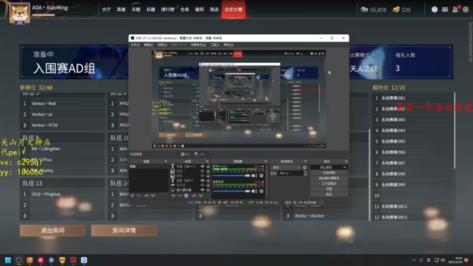Switch to game 商店 tab
The image size is (473, 266).
click(214, 9)
